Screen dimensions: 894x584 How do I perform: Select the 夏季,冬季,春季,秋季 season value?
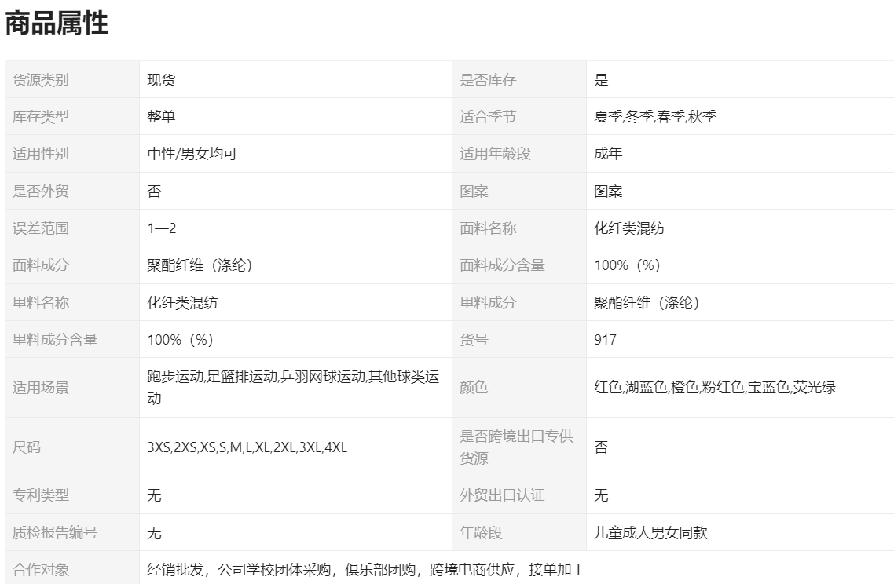[x=655, y=117]
